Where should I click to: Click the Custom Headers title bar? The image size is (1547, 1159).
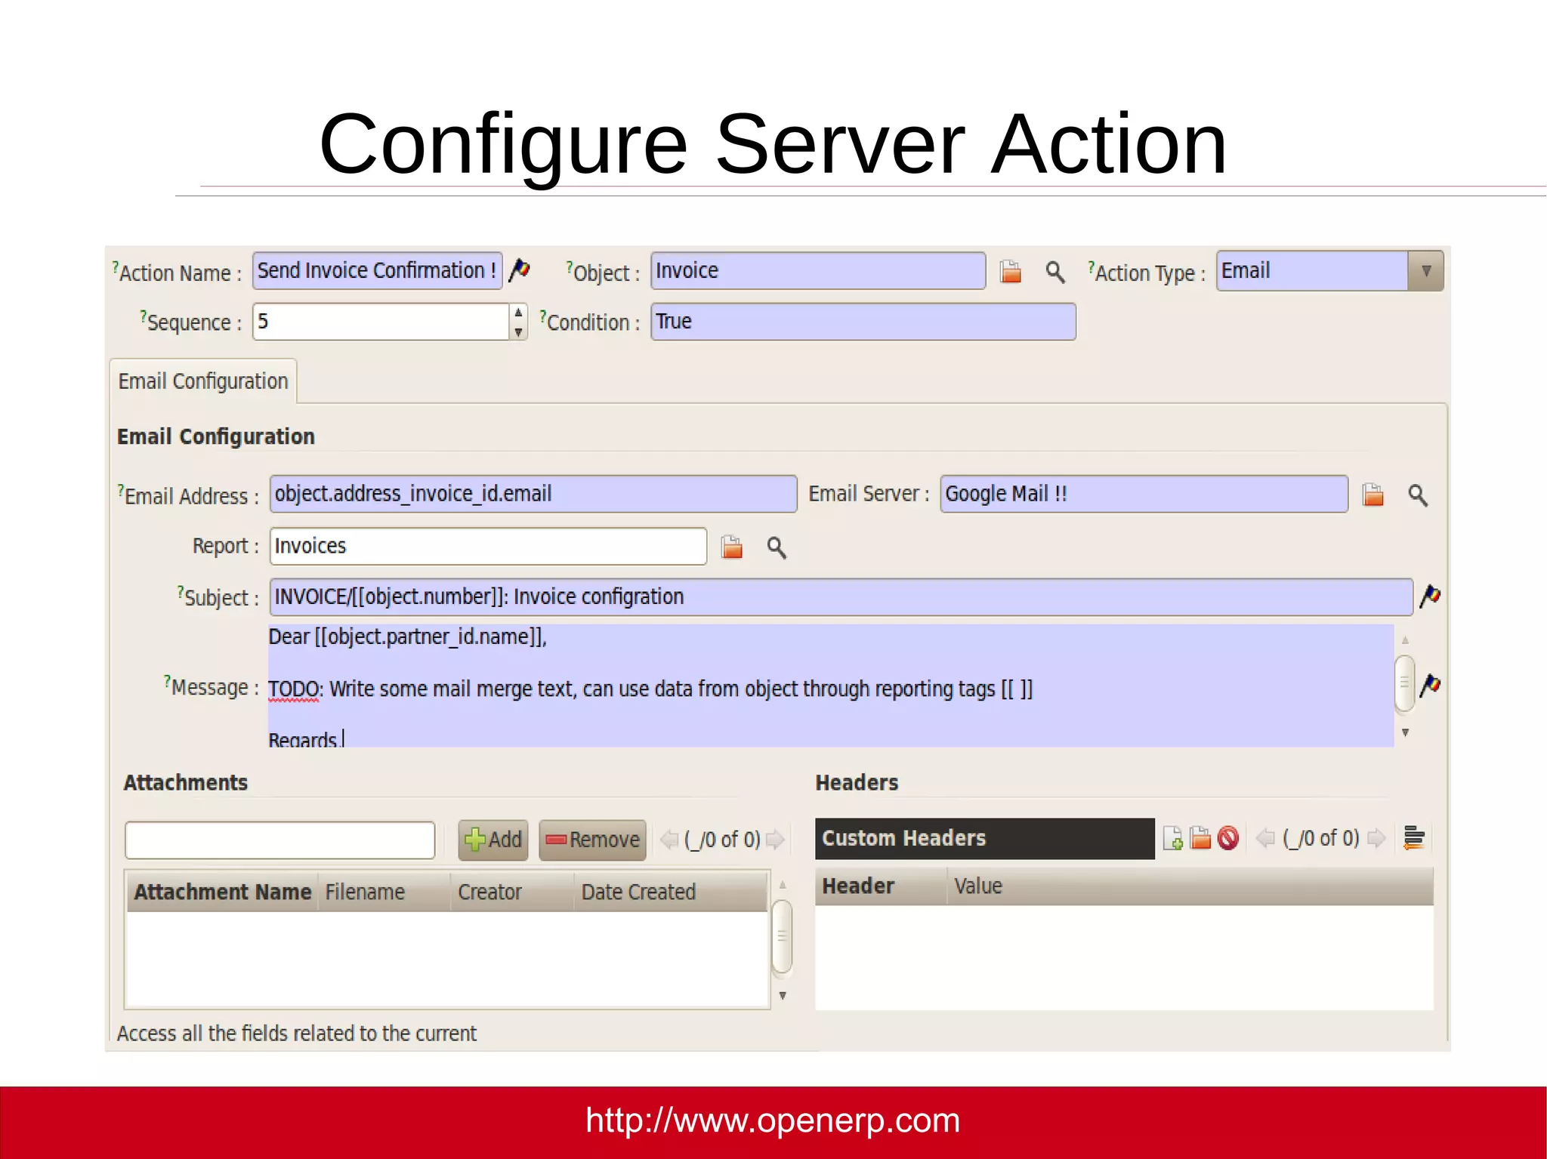[985, 838]
